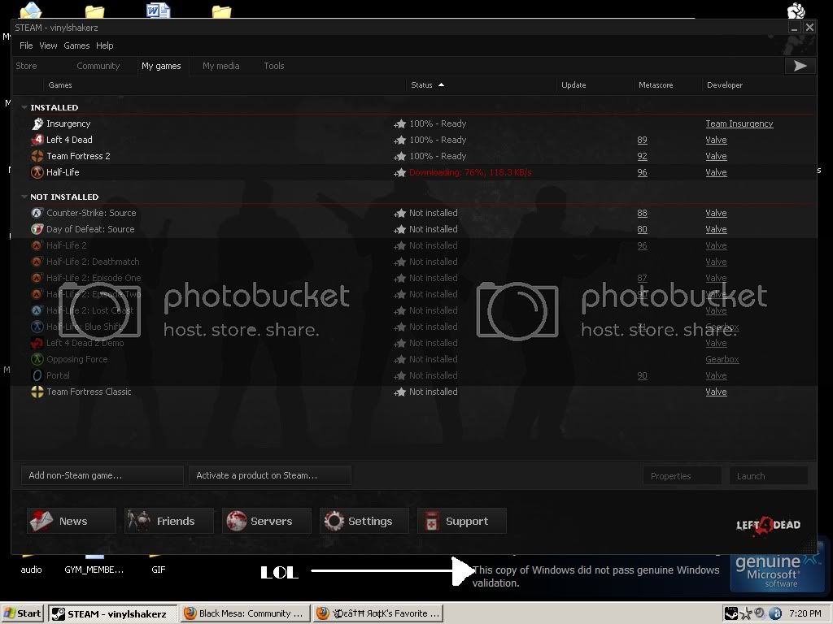
Task: Open the View menu
Action: [x=48, y=45]
